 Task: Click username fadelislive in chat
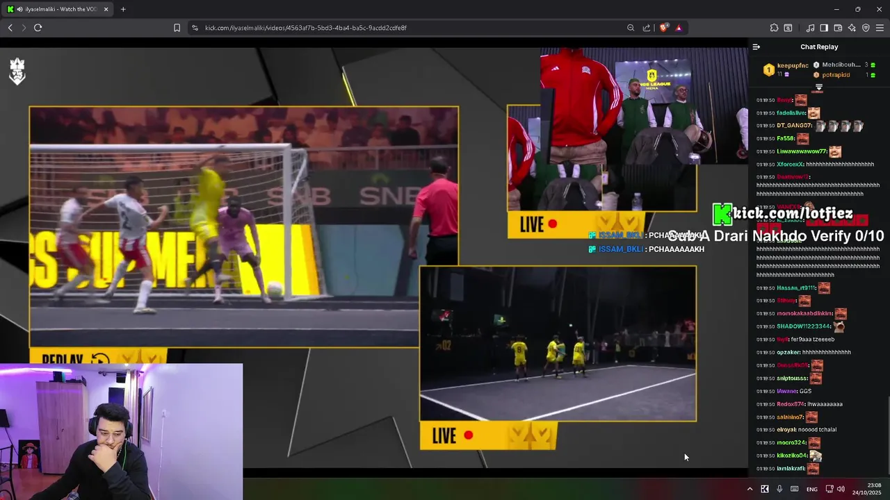[x=791, y=113]
